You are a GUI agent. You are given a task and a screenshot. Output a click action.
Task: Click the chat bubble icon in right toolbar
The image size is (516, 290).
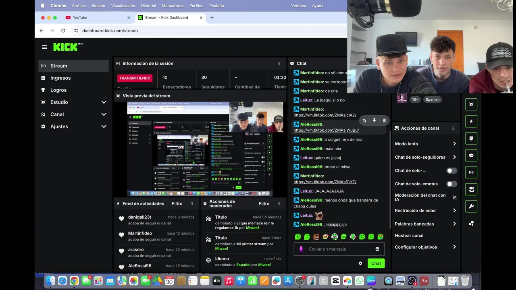[x=471, y=155]
